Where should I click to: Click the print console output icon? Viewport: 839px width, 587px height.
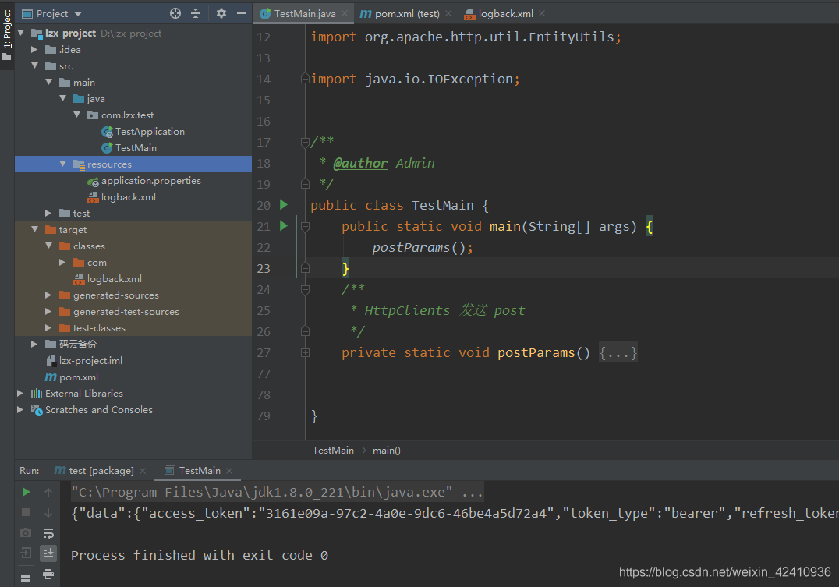(48, 575)
